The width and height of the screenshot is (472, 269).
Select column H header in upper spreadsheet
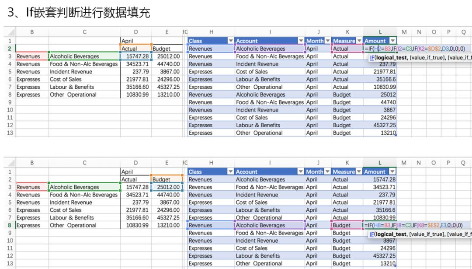click(212, 32)
